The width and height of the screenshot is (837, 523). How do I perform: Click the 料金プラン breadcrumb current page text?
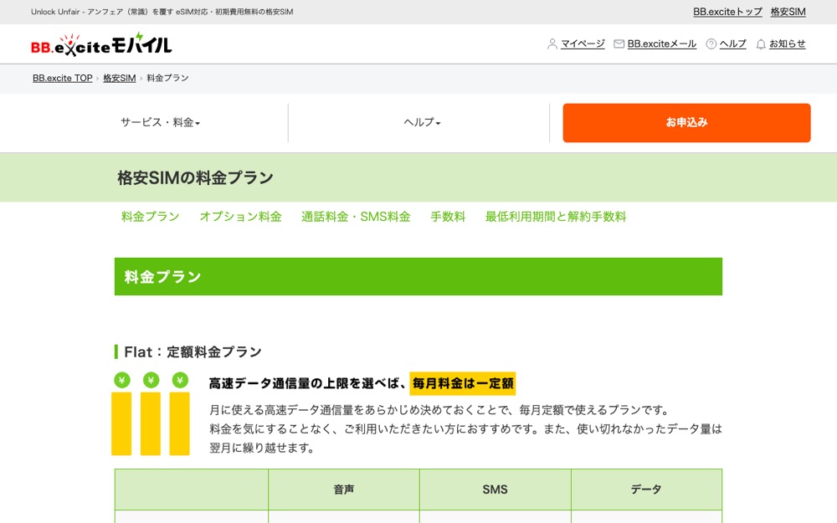point(167,78)
